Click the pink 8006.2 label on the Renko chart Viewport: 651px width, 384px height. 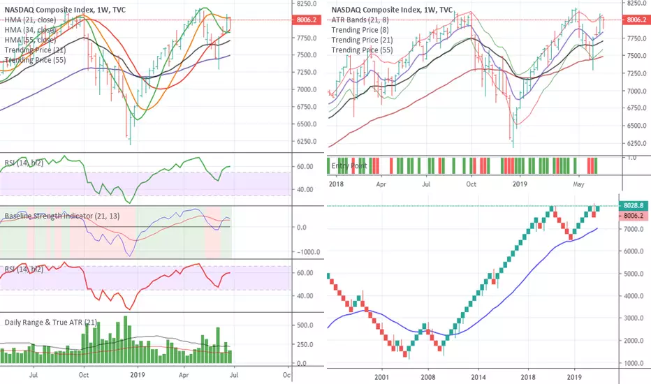click(x=633, y=216)
